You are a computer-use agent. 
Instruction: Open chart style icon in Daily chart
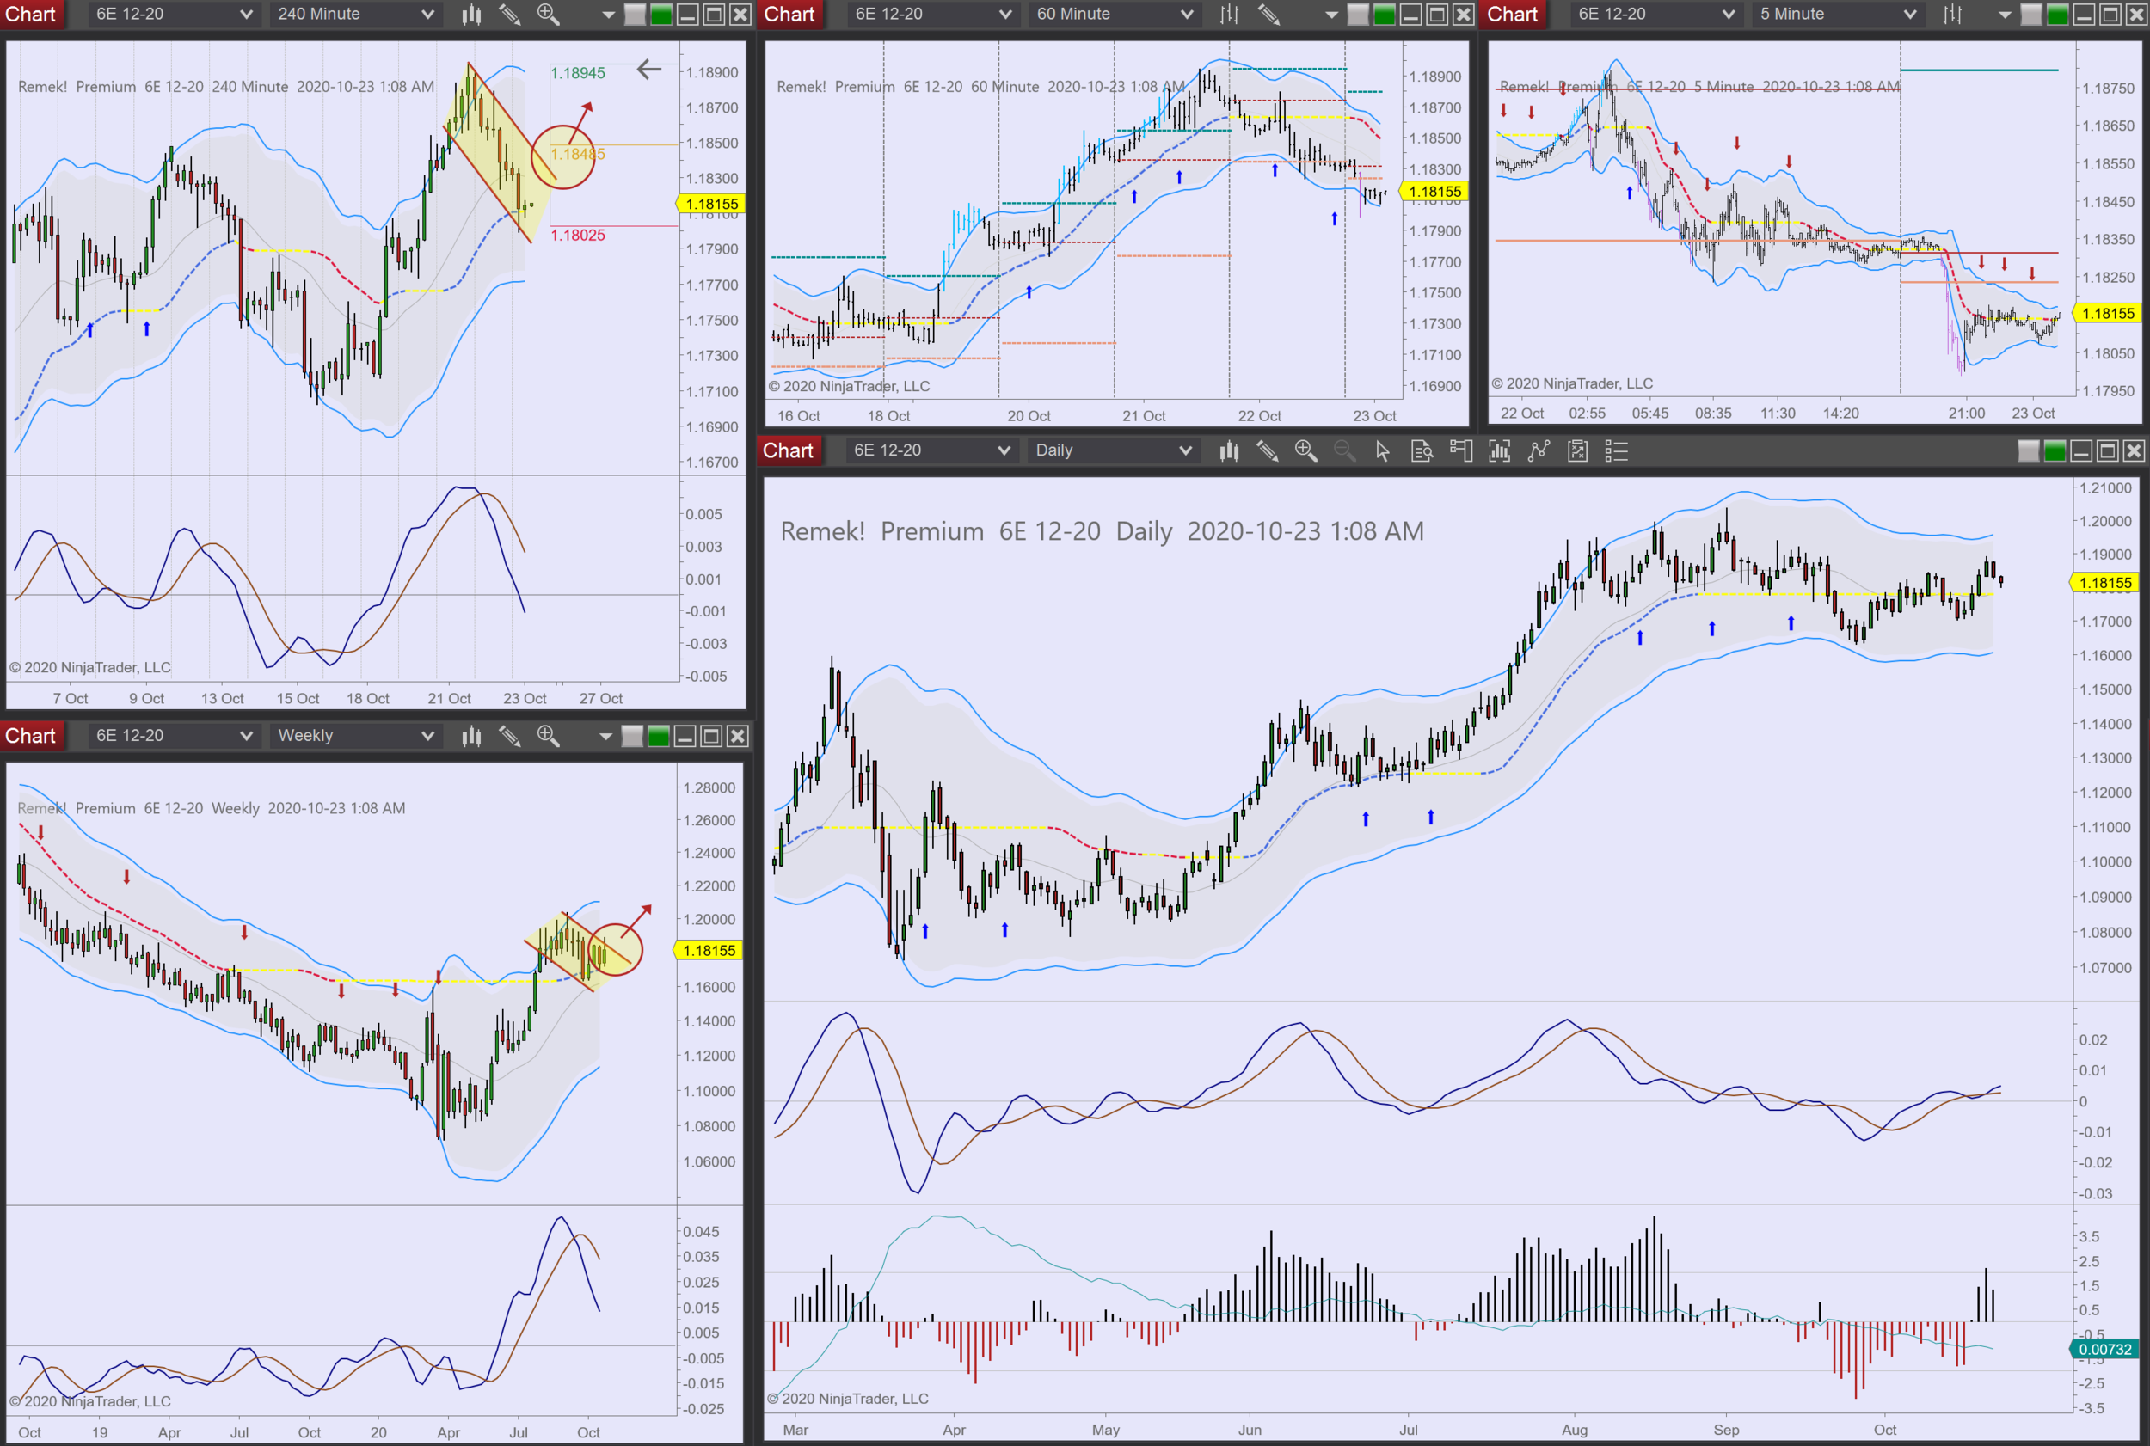(1229, 451)
